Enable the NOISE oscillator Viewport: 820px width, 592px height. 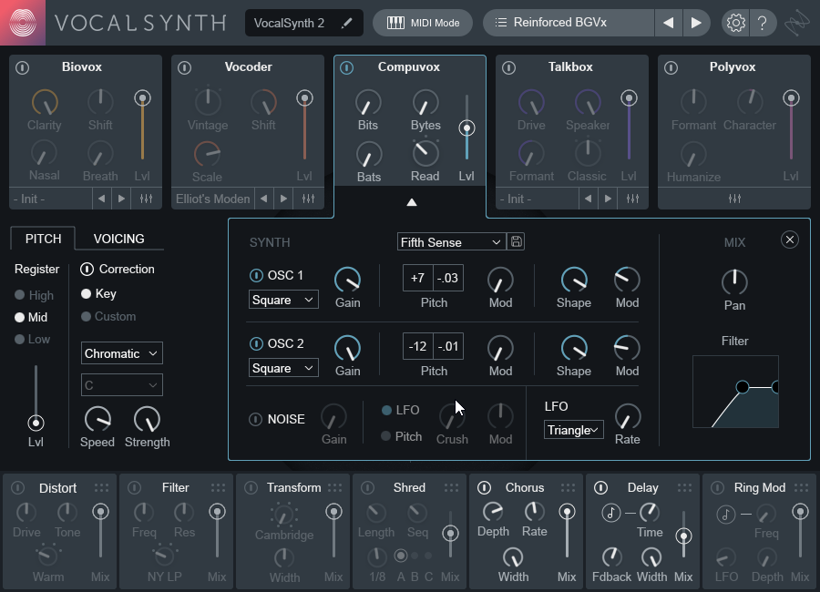(255, 420)
